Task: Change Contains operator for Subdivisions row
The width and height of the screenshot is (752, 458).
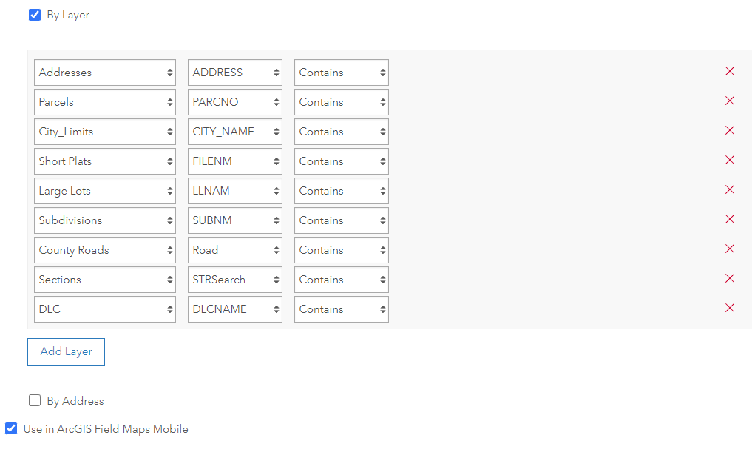Action: pyautogui.click(x=341, y=220)
